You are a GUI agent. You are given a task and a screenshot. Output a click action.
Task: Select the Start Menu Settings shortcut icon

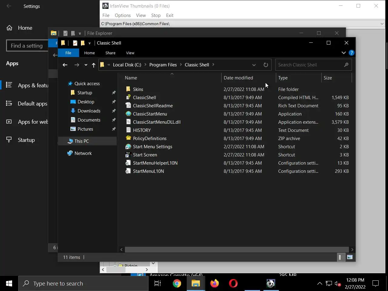coord(128,146)
